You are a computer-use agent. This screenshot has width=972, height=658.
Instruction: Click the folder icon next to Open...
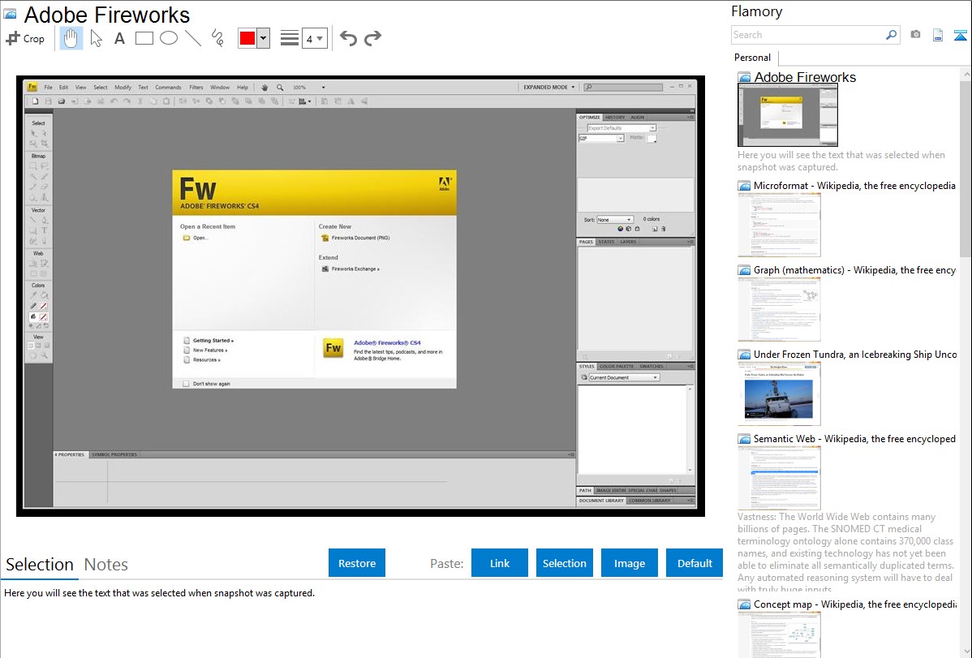click(x=186, y=238)
